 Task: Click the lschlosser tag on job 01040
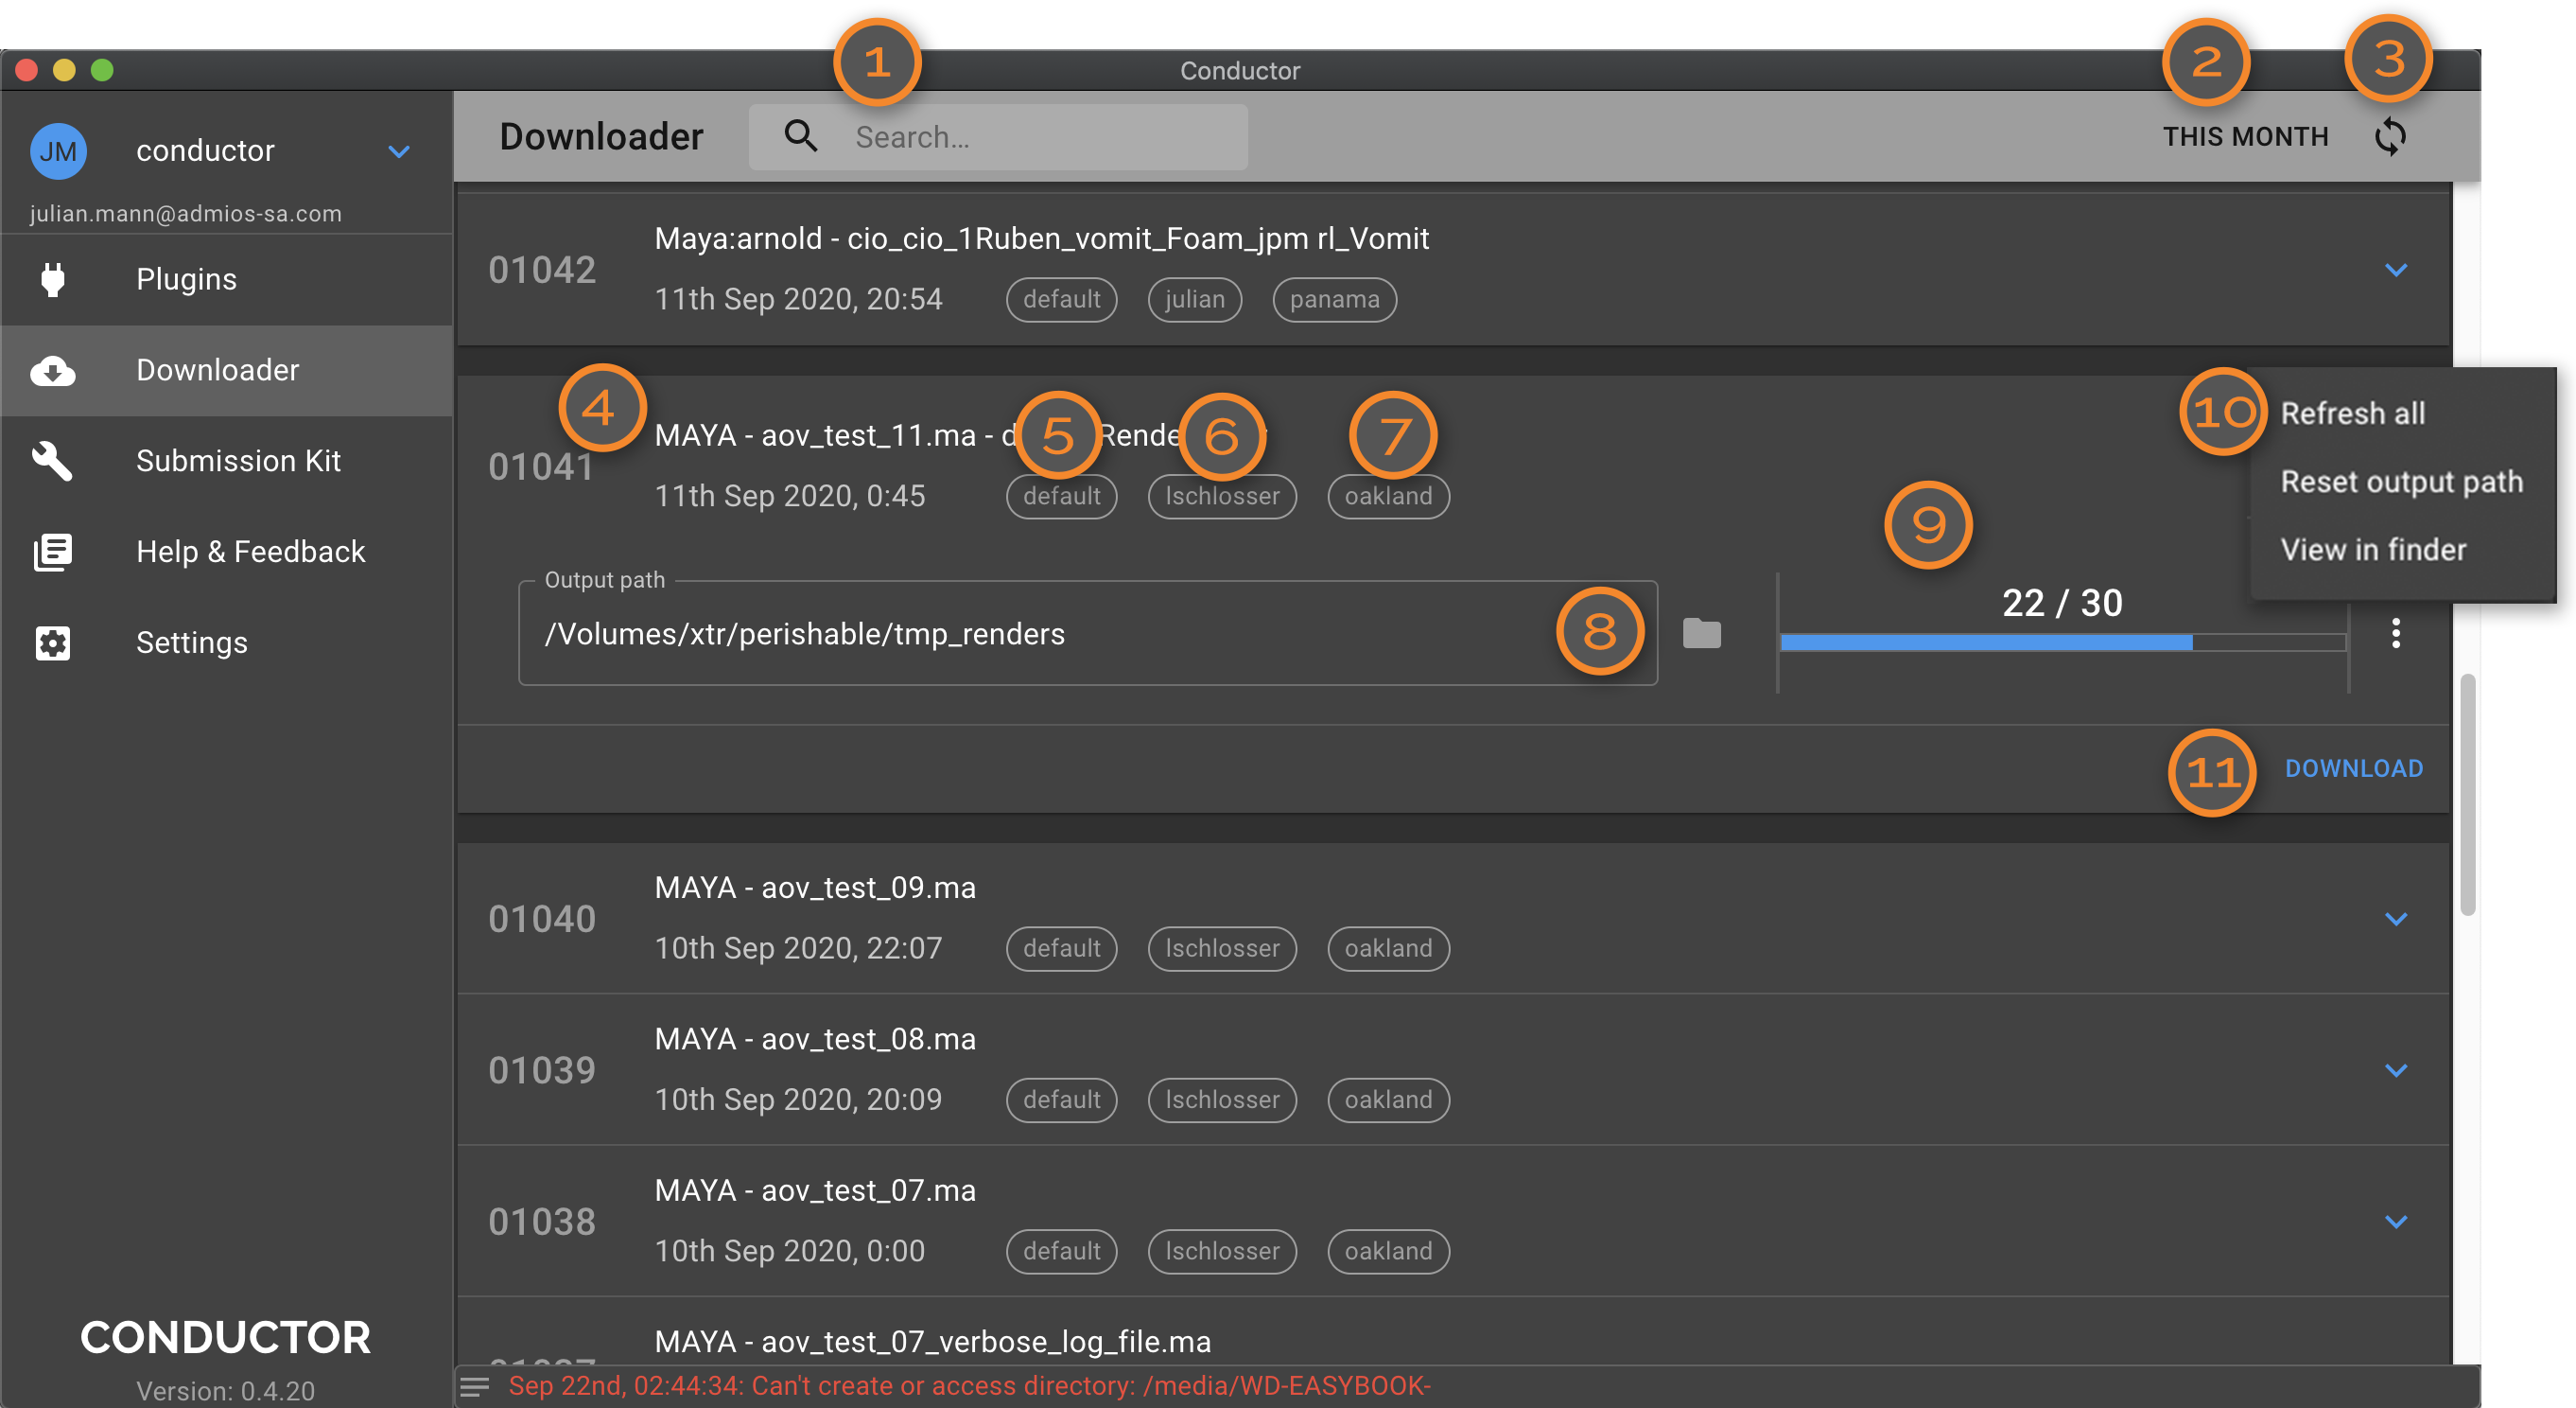(1222, 949)
